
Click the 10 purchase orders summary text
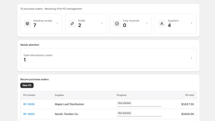click(51, 9)
